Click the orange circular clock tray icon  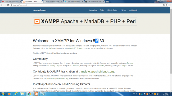[155, 94]
